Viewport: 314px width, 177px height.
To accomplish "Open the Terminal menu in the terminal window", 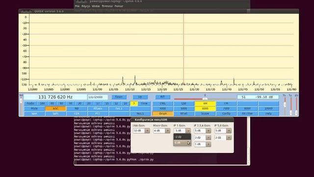I will click(x=107, y=6).
